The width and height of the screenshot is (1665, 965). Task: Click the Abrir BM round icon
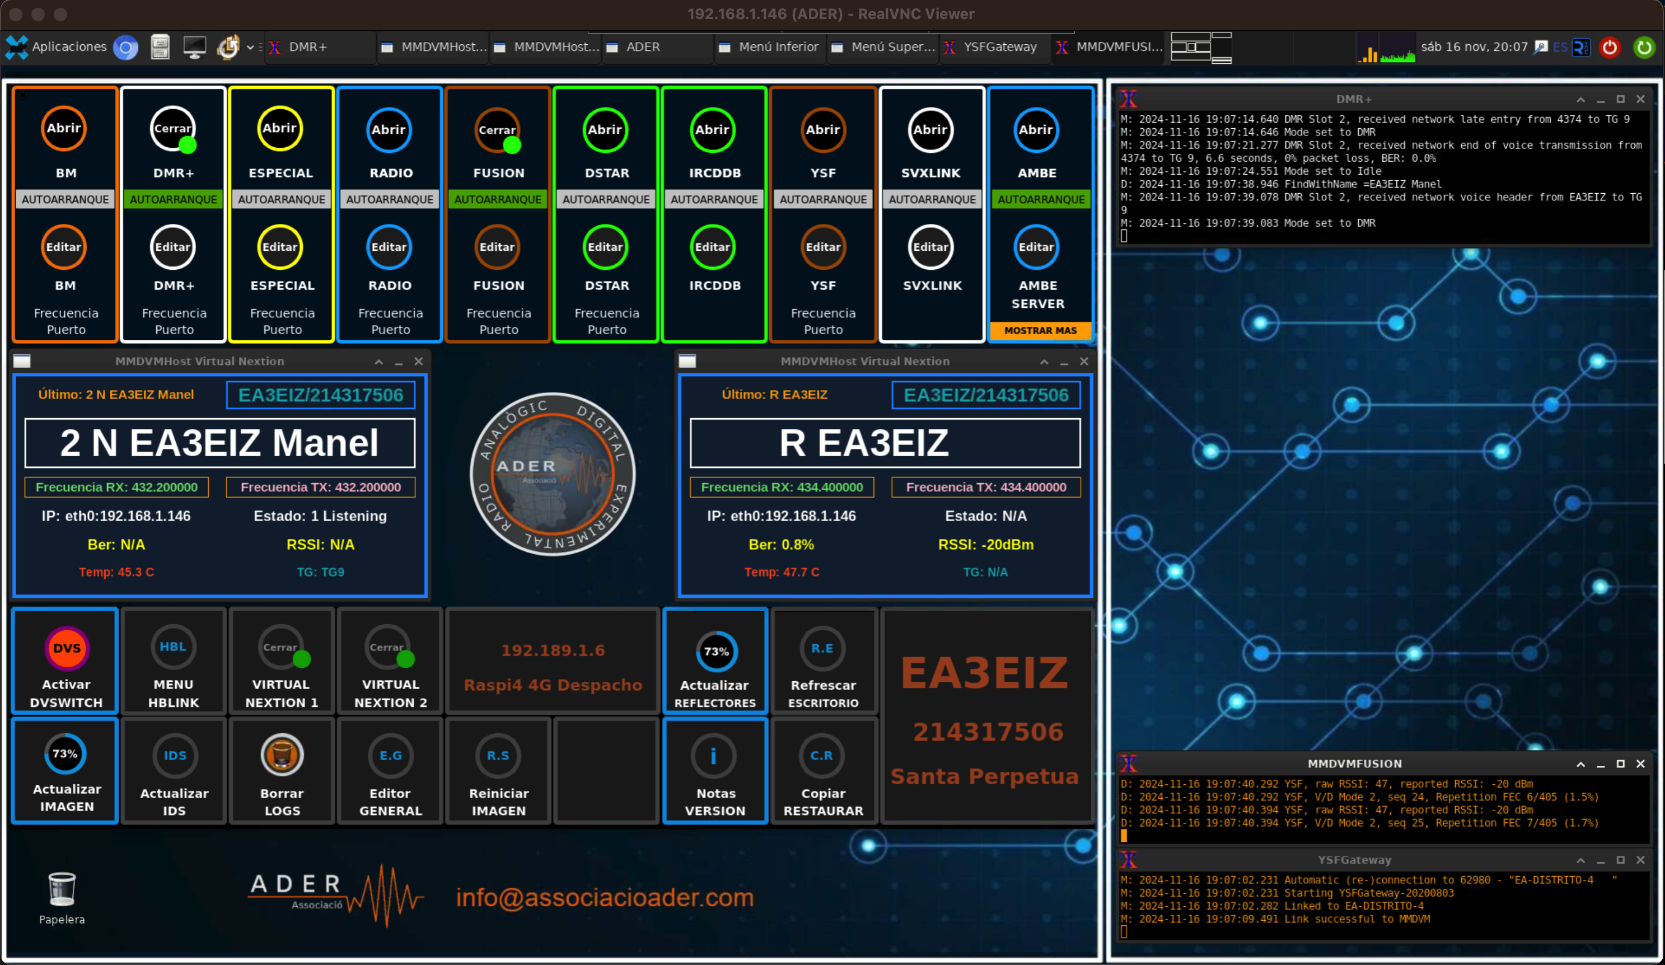[63, 129]
